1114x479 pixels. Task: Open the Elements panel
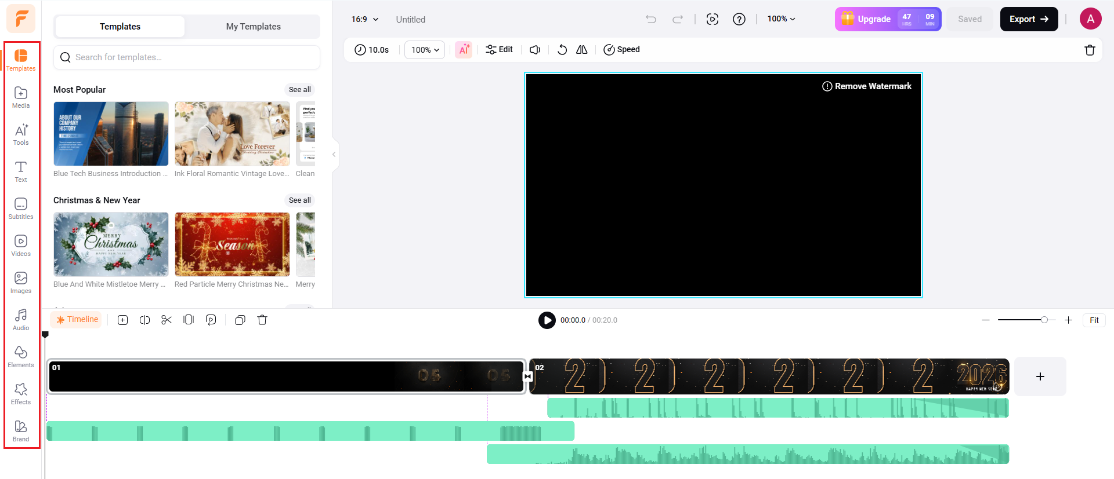21,357
